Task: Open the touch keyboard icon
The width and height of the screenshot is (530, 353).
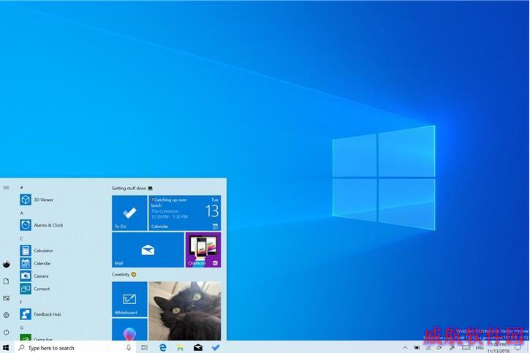Action: pyautogui.click(x=466, y=348)
